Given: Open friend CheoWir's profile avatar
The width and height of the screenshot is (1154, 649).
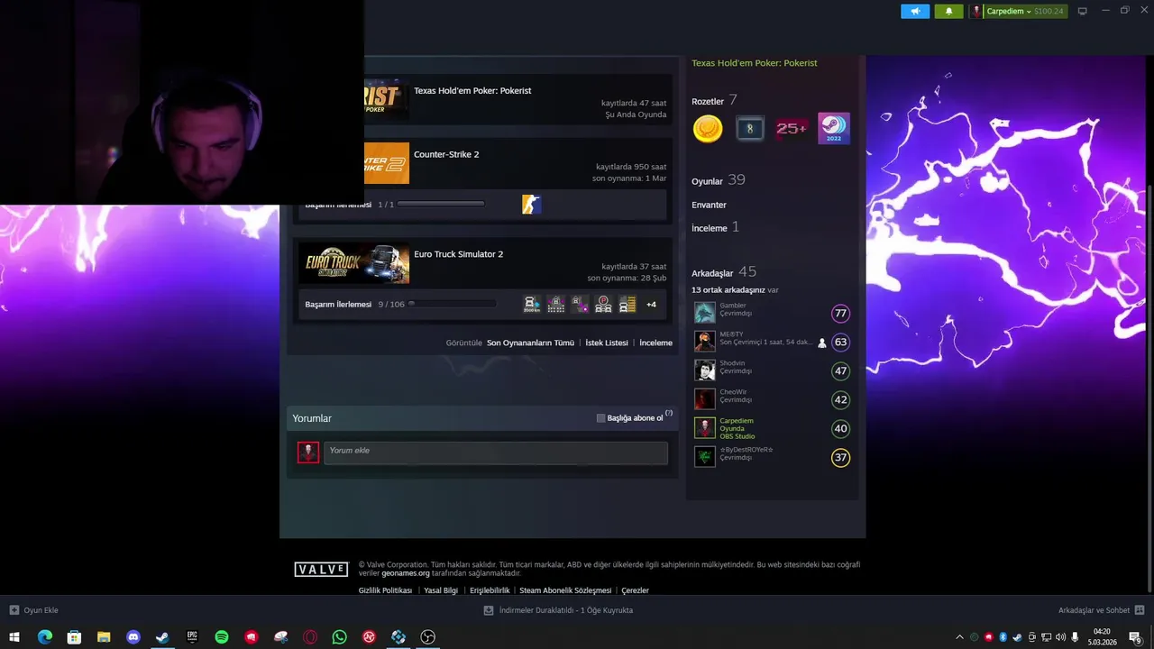Looking at the screenshot, I should point(705,399).
